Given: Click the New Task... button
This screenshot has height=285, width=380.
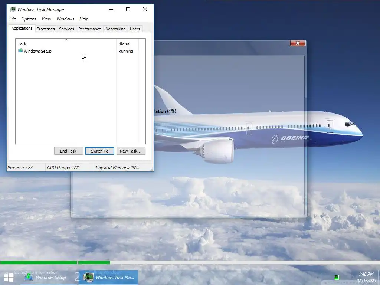Looking at the screenshot, I should click(x=131, y=151).
